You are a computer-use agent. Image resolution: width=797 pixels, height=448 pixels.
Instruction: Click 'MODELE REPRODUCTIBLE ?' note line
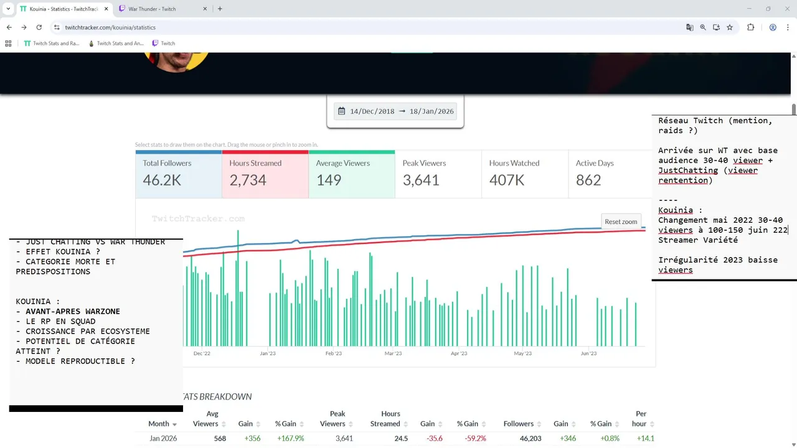click(80, 361)
